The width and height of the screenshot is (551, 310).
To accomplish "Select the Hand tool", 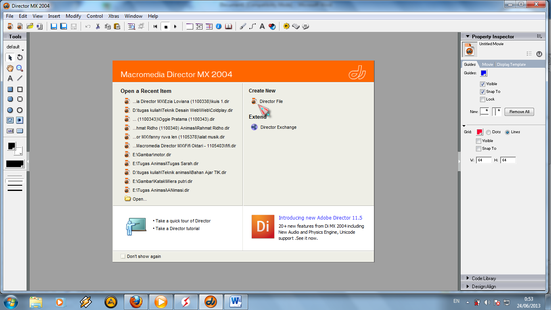I will pos(10,68).
